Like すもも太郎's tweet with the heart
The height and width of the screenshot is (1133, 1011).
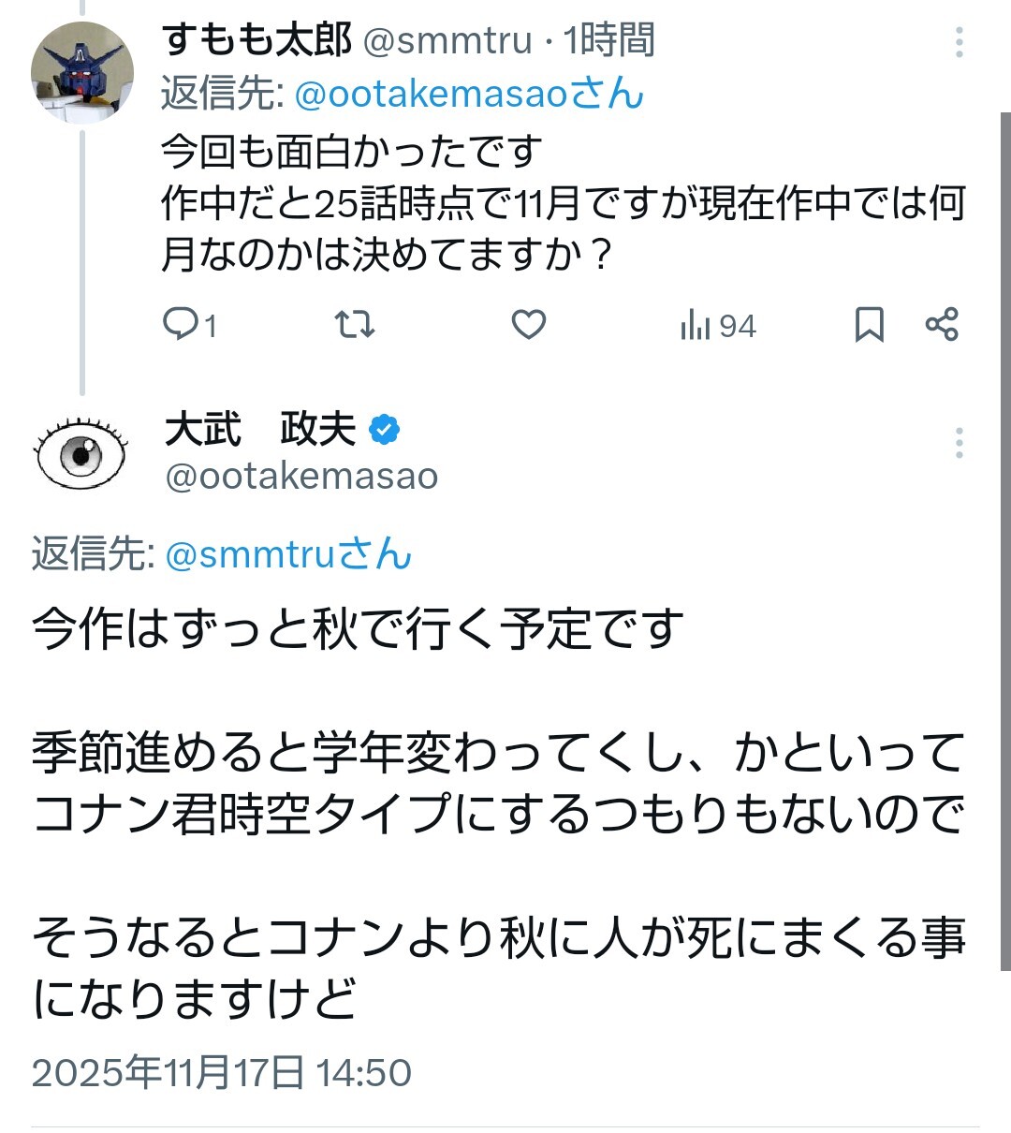pos(529,325)
